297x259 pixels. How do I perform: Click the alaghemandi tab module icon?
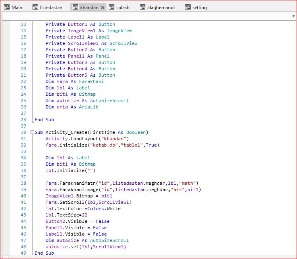(143, 7)
